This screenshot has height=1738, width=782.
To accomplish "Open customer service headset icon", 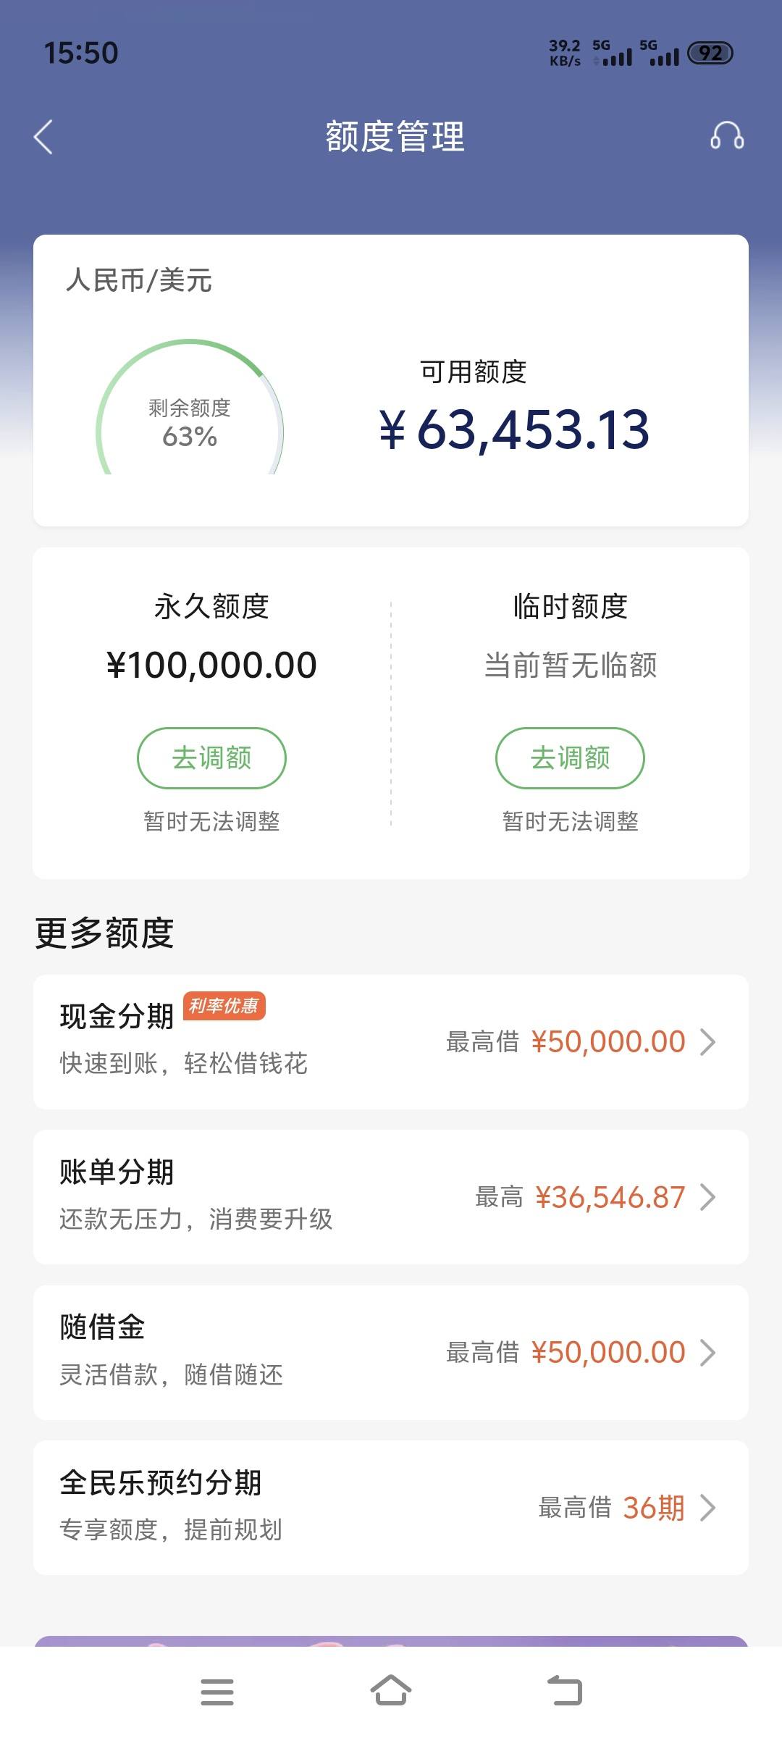I will point(727,135).
